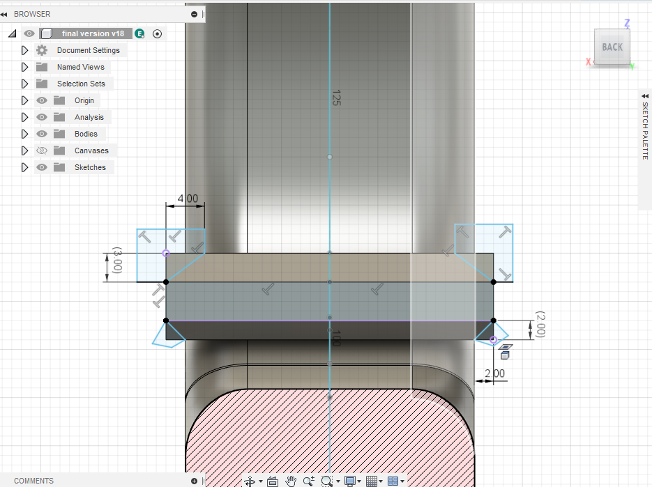Expand the Origin folder tree
Image resolution: width=652 pixels, height=487 pixels.
coord(24,100)
